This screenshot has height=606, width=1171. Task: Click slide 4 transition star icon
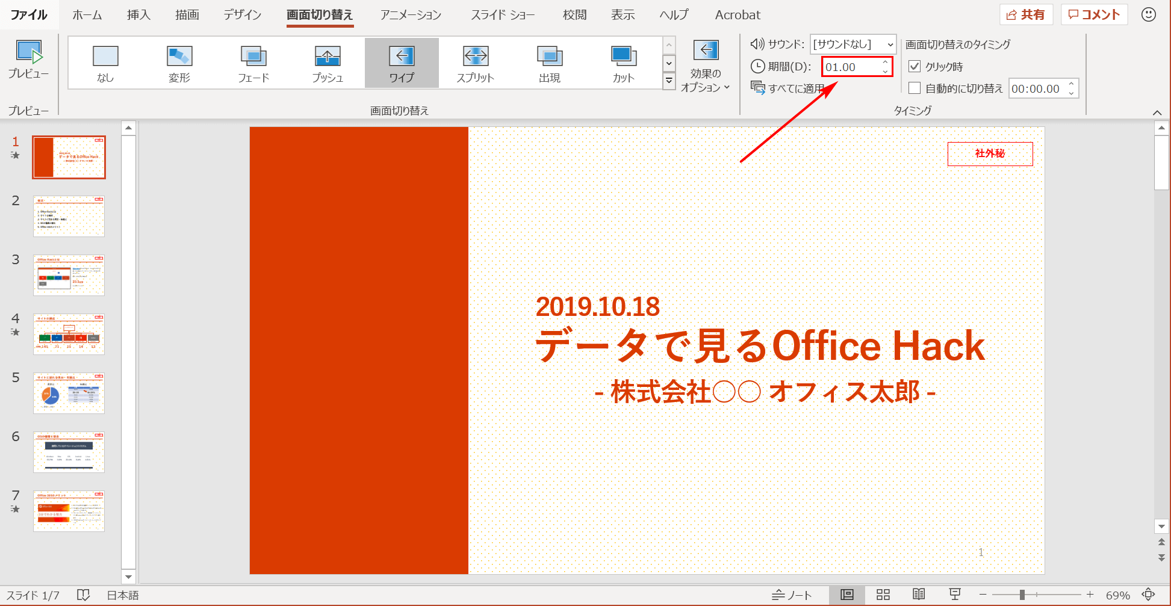click(15, 332)
